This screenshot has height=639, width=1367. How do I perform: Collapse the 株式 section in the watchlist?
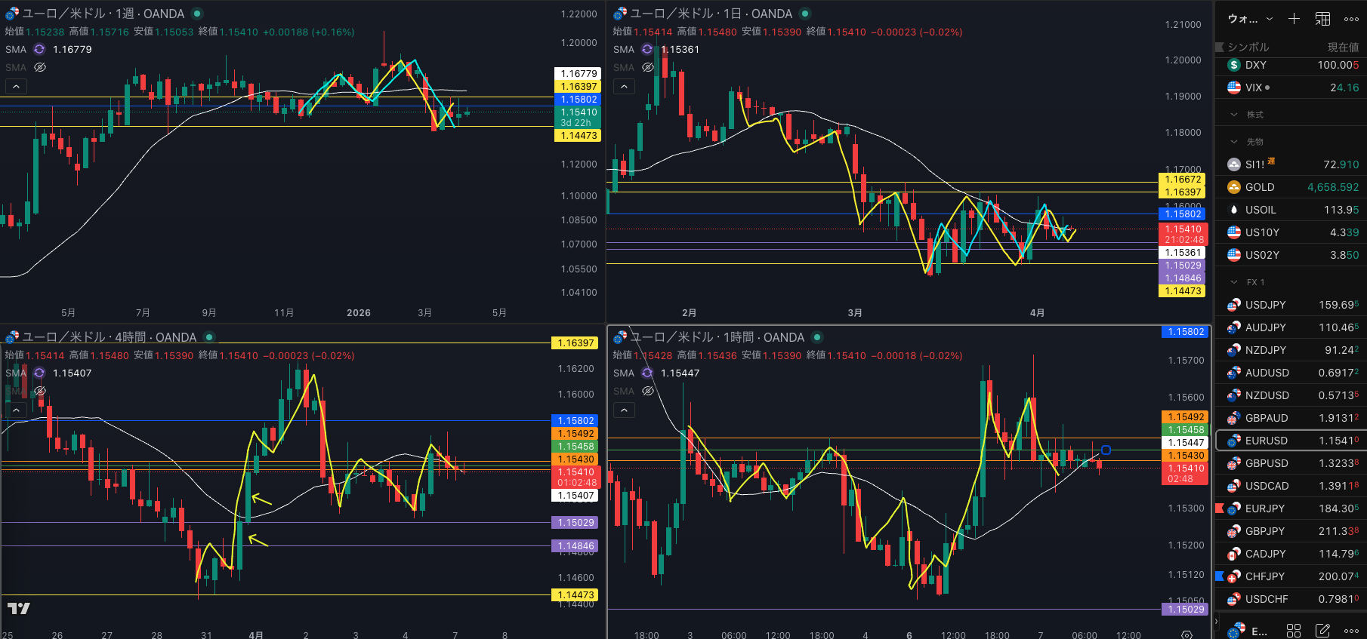click(x=1234, y=115)
